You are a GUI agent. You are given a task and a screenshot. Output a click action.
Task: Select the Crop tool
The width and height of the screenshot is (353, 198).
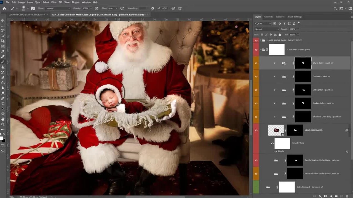coord(3,41)
